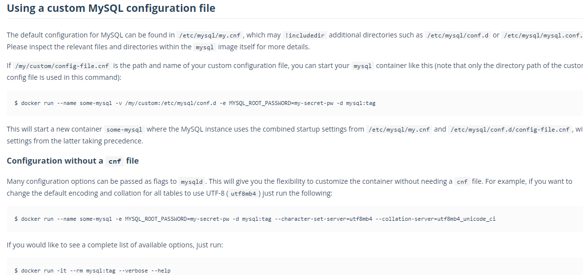This screenshot has height=275, width=583.
Task: Click the utf8mb4 inline code in parentheses
Action: (243, 194)
